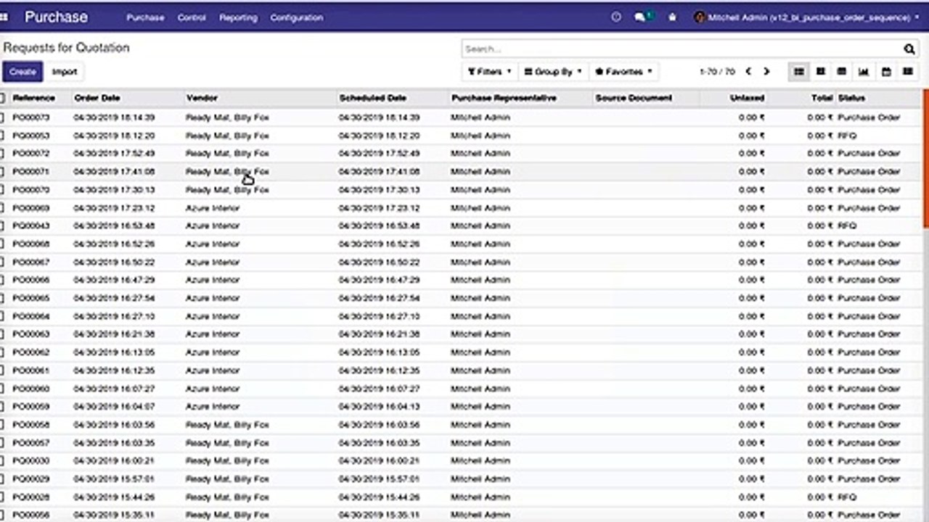Open the PO00030 reference row
Screen dimensions: 929x522
[x=30, y=461]
